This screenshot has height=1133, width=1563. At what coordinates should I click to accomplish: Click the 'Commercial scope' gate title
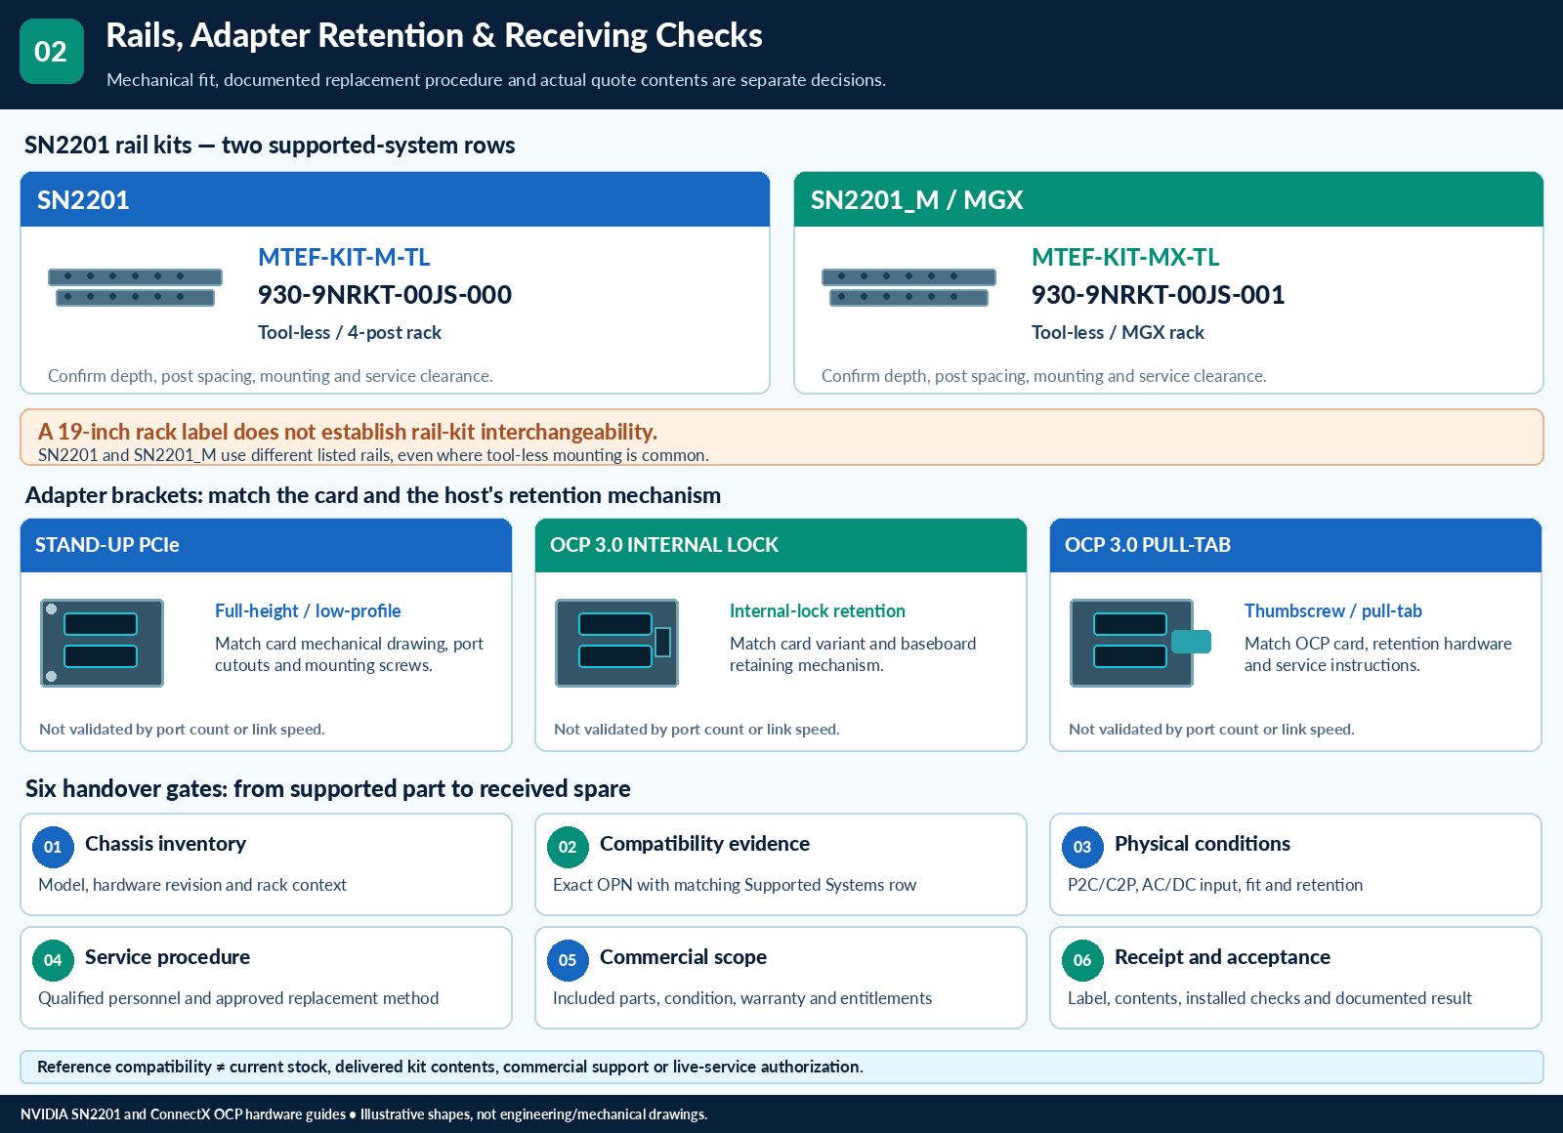tap(683, 957)
